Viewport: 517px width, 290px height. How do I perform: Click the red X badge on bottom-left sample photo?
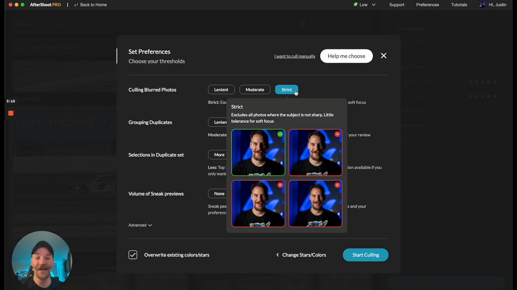[280, 185]
